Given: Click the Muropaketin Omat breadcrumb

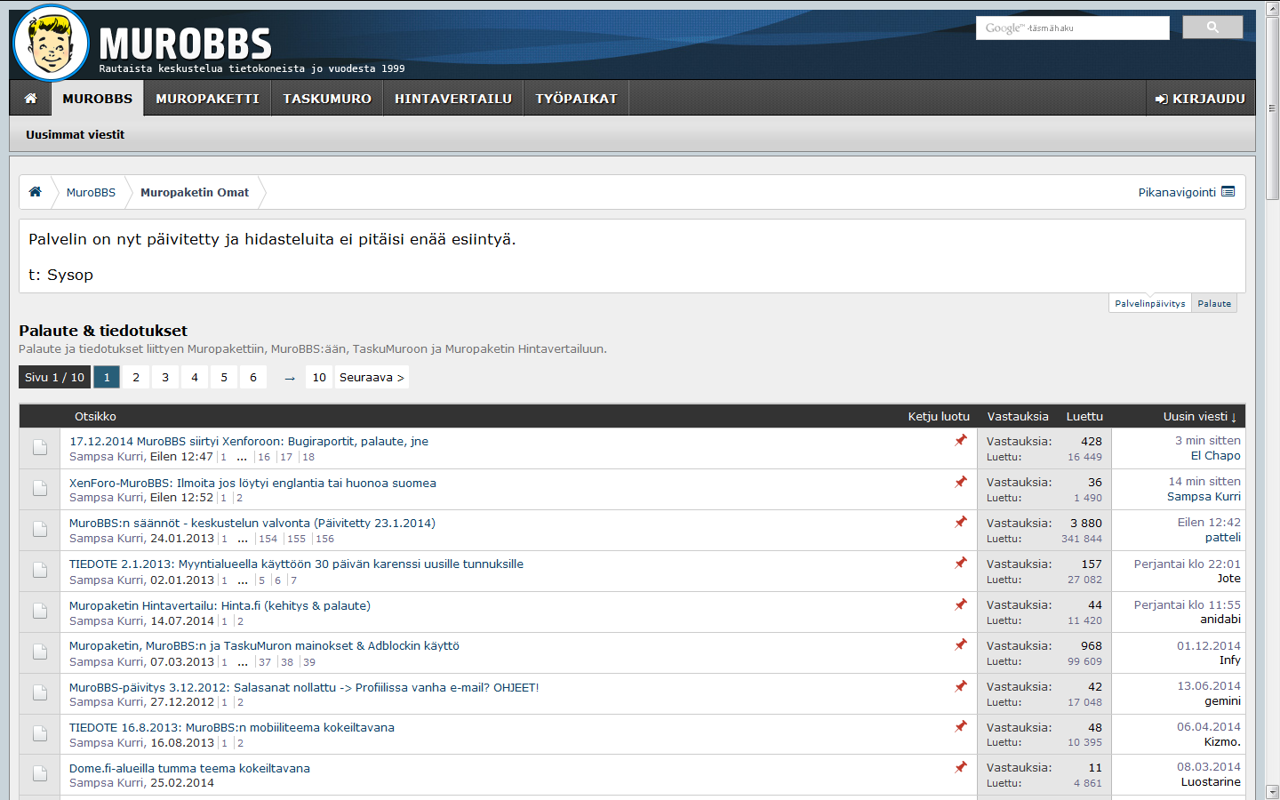Looking at the screenshot, I should (195, 192).
